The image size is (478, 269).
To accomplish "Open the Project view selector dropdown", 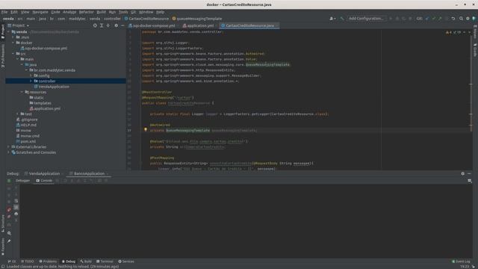I will [20, 25].
